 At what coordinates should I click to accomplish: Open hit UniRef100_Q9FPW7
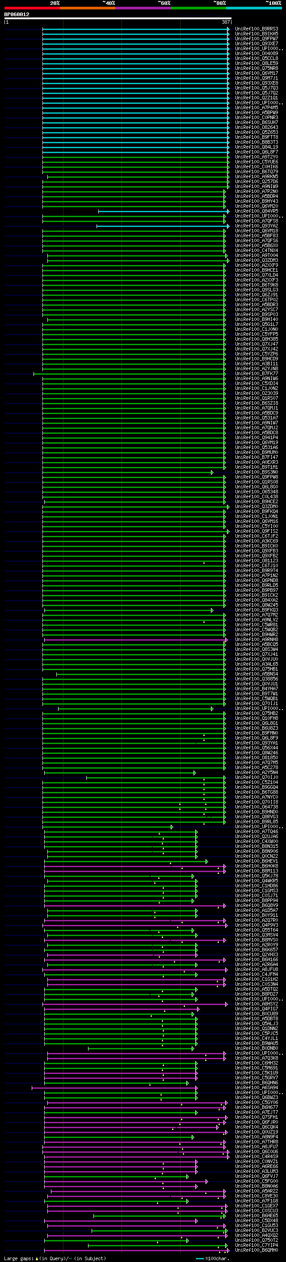click(257, 39)
